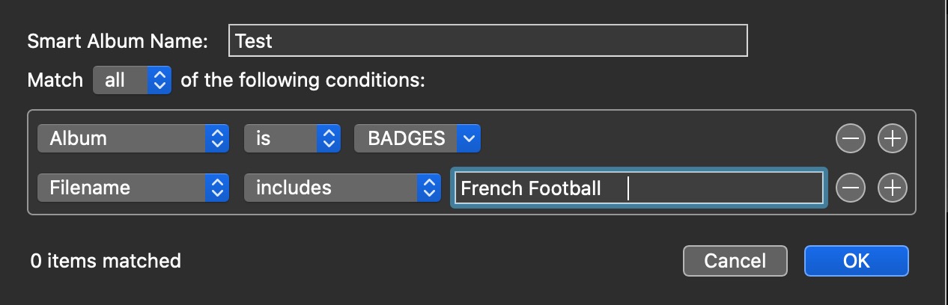The height and width of the screenshot is (305, 948).
Task: Expand the BADGES album selector
Action: 417,138
